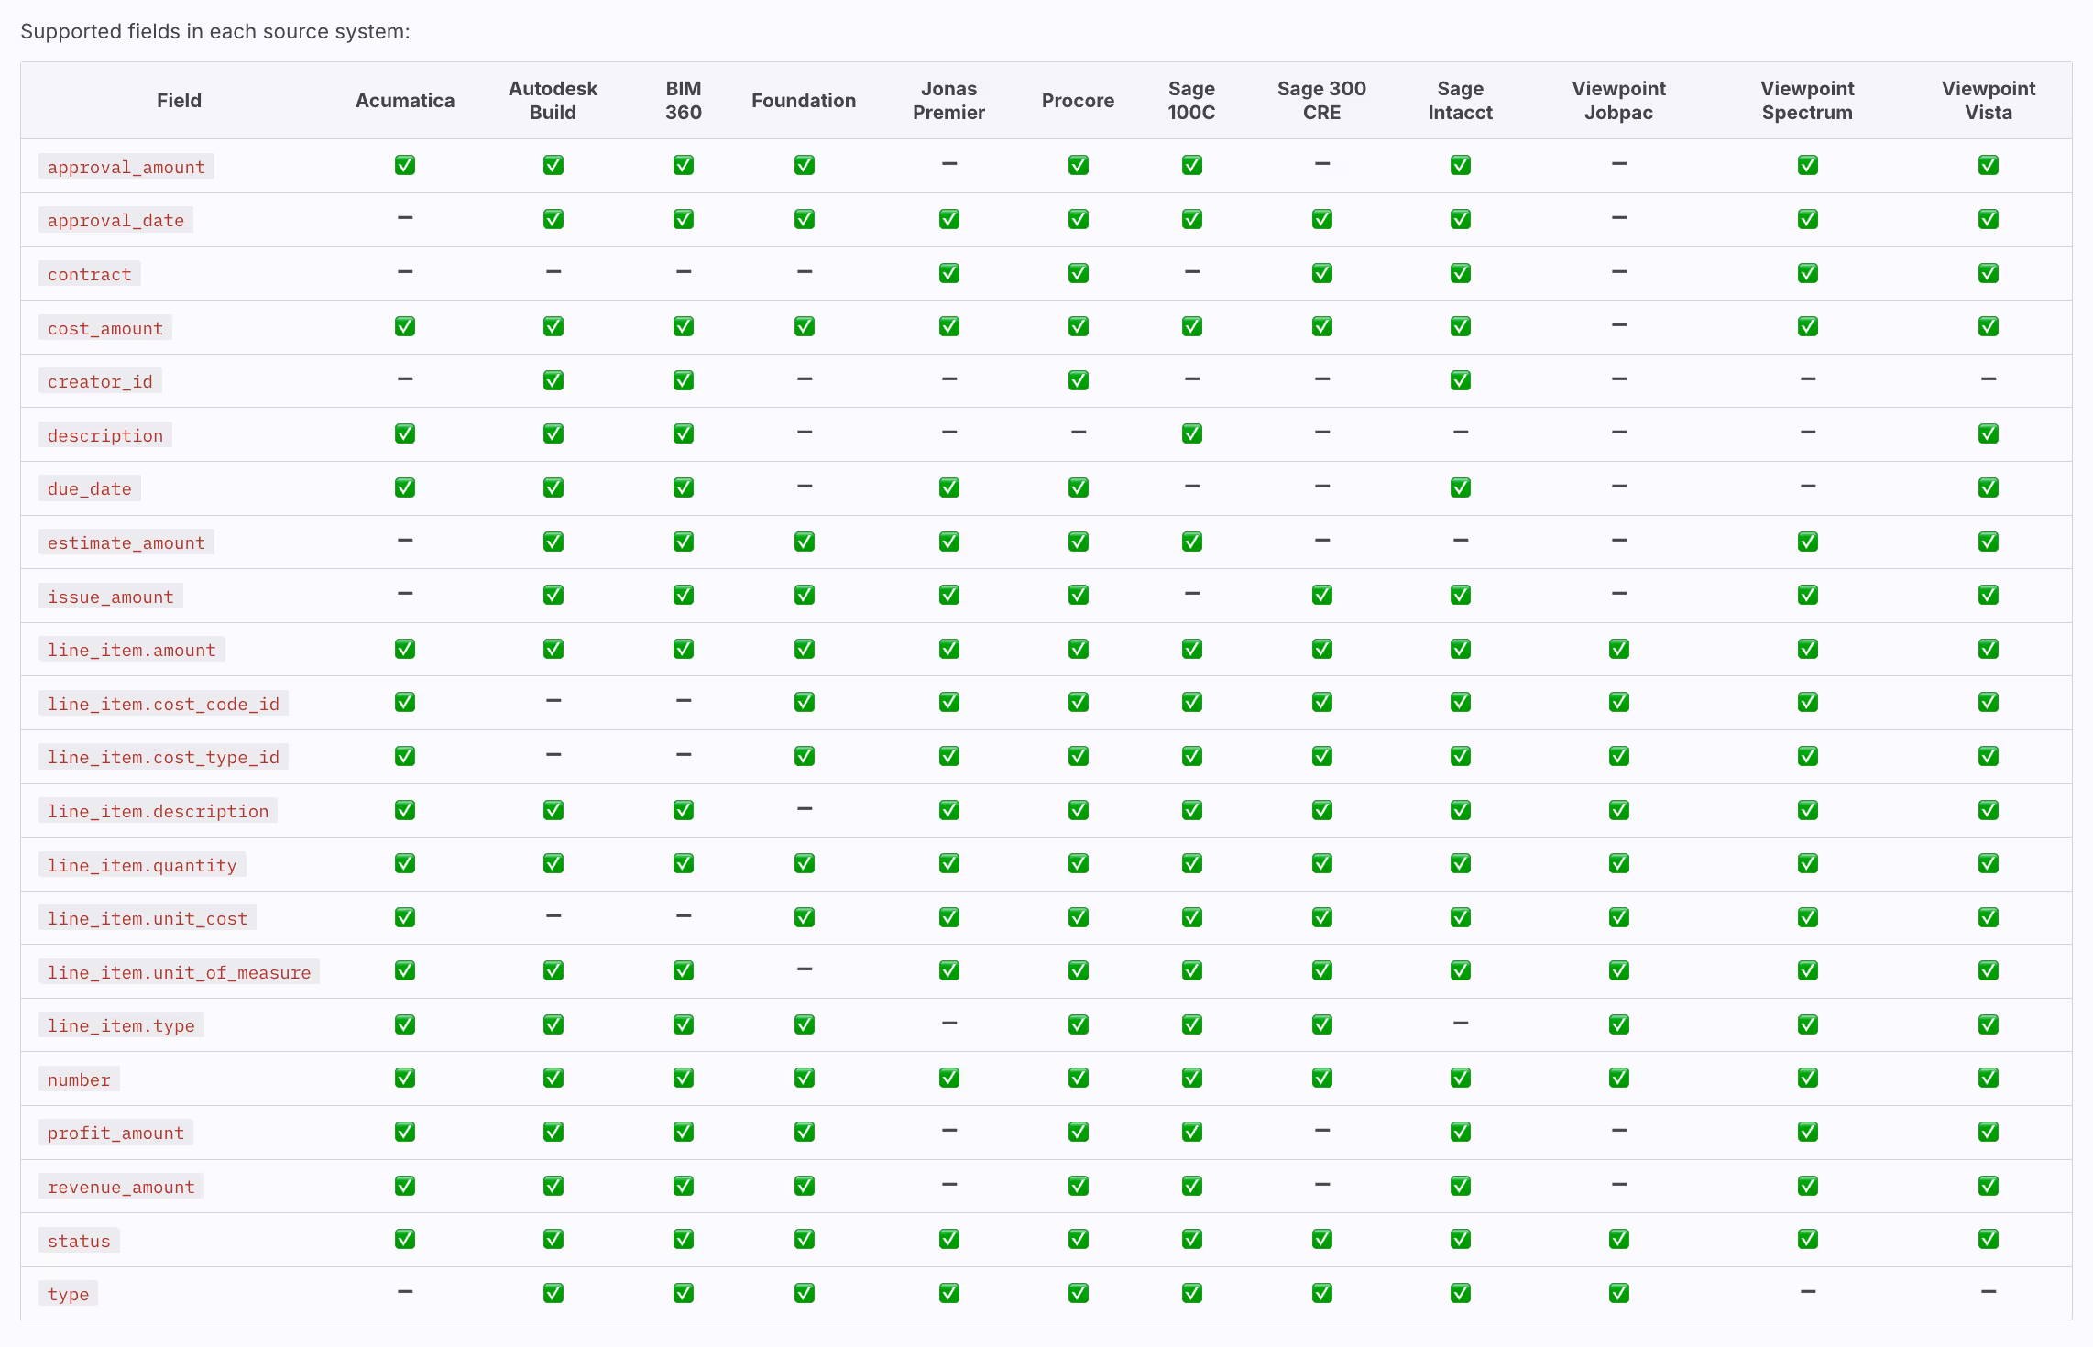This screenshot has height=1347, width=2093.
Task: Click the line_item.unit_cost dash under BIM 360
Action: click(x=684, y=915)
